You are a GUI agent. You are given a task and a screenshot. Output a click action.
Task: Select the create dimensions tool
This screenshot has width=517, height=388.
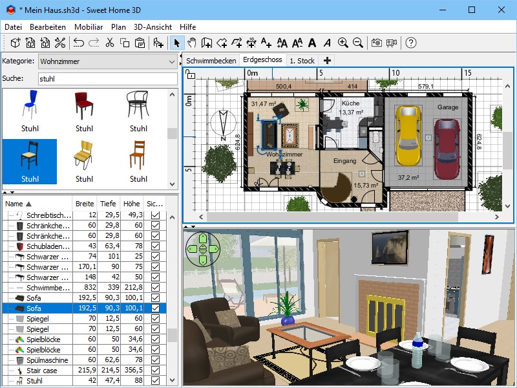251,43
